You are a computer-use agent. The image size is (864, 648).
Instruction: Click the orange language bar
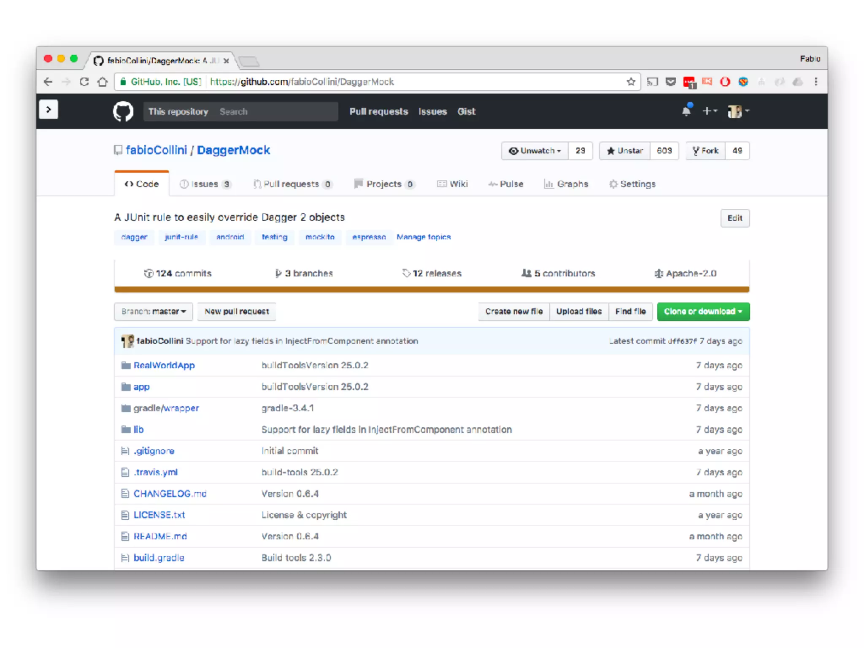point(431,289)
